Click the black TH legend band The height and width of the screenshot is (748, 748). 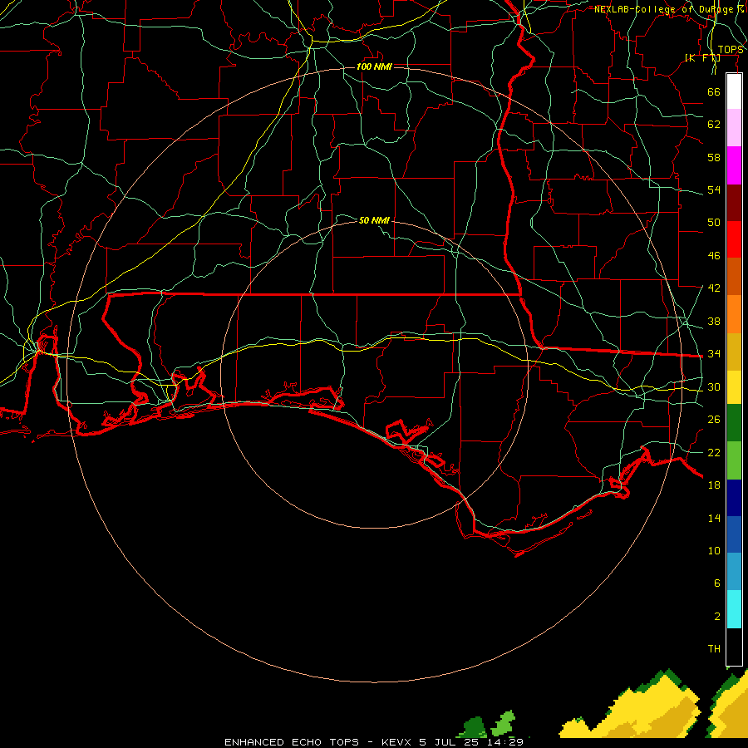[734, 647]
